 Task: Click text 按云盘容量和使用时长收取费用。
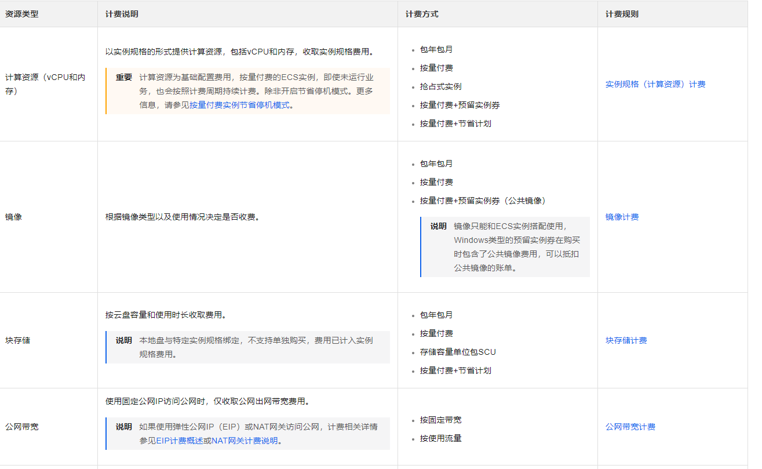166,315
